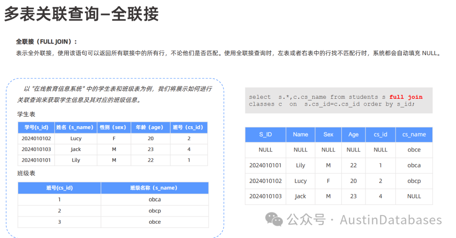Click Lucy in the result table

(x=301, y=181)
